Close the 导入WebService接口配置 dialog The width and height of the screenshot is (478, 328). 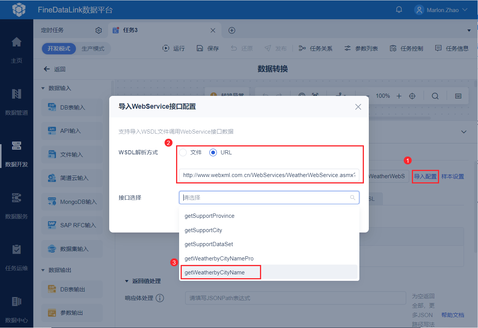coord(358,107)
